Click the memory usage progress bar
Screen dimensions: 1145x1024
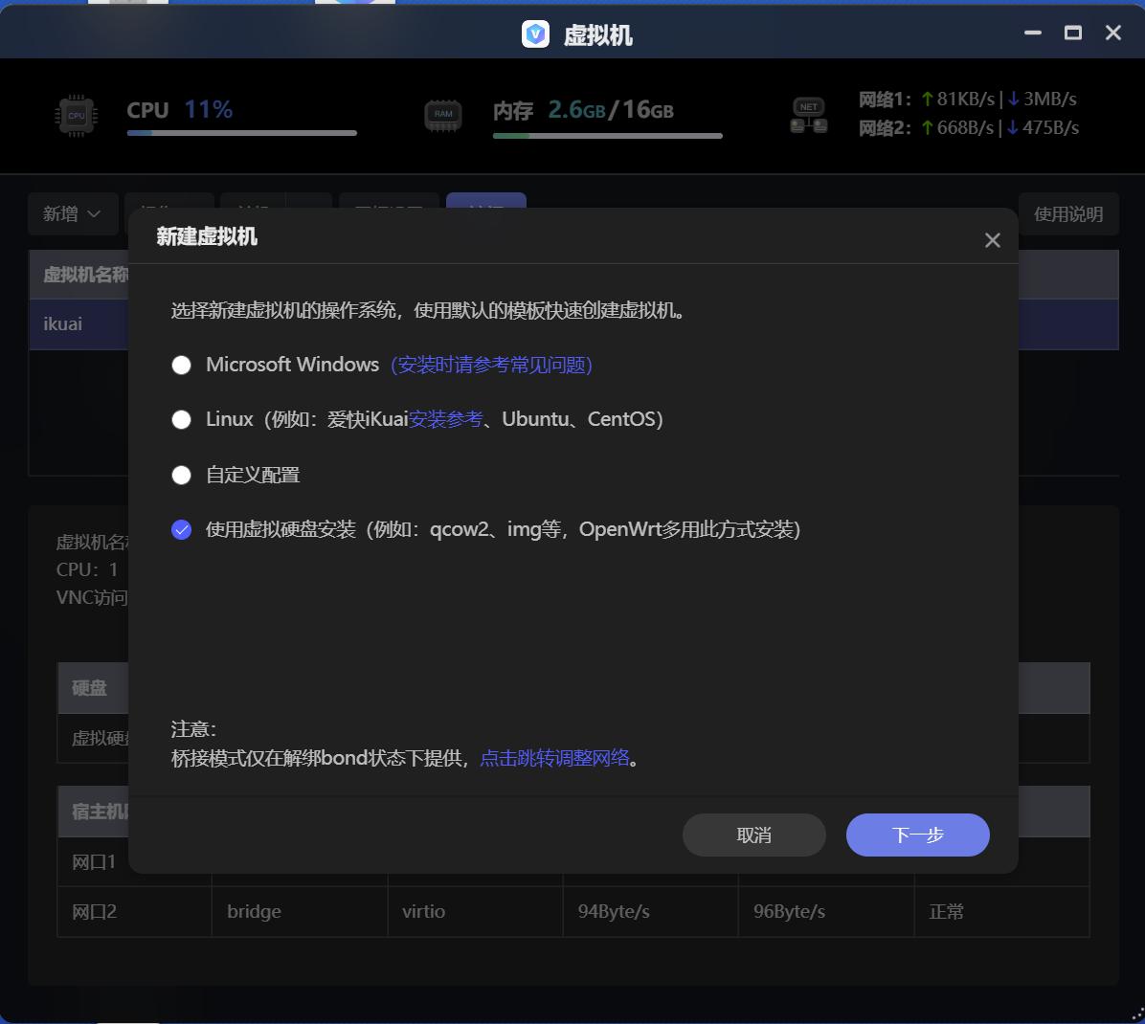click(607, 135)
